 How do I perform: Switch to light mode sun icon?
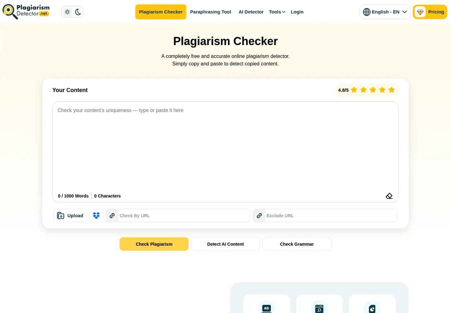point(67,12)
